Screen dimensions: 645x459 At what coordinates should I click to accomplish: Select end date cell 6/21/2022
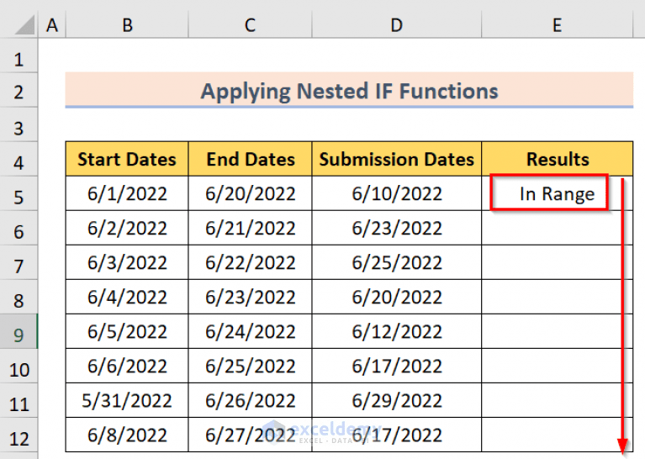[250, 229]
